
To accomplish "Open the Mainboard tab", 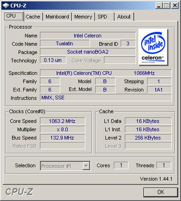I will point(57,17).
